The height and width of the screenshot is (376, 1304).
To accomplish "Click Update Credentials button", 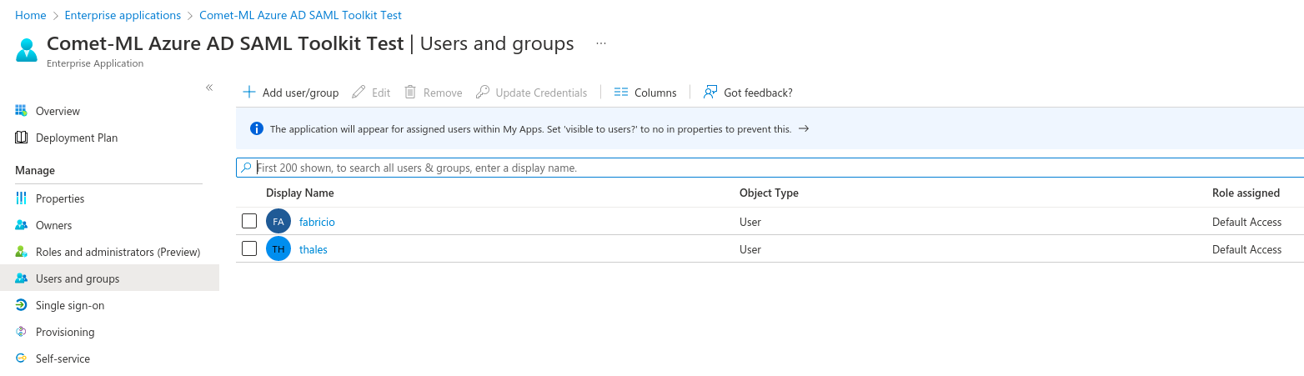I will [x=532, y=93].
